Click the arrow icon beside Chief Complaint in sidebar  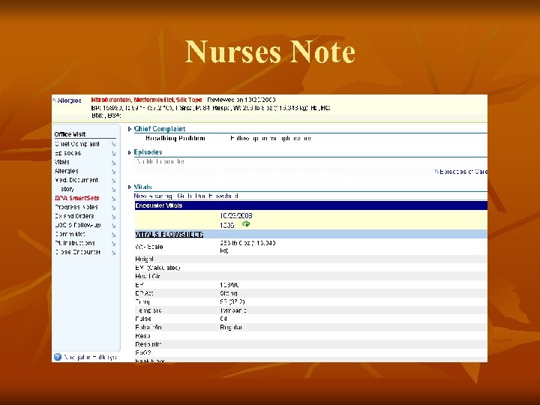pos(114,144)
